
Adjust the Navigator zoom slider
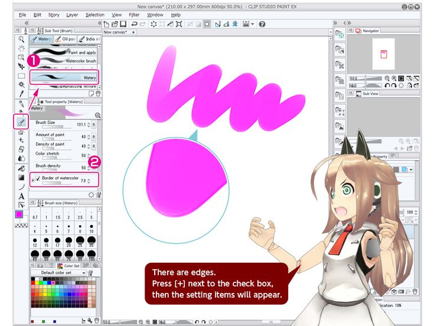click(x=366, y=79)
